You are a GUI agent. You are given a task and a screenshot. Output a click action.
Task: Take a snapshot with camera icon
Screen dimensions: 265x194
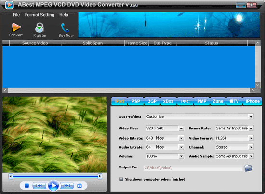point(79,186)
